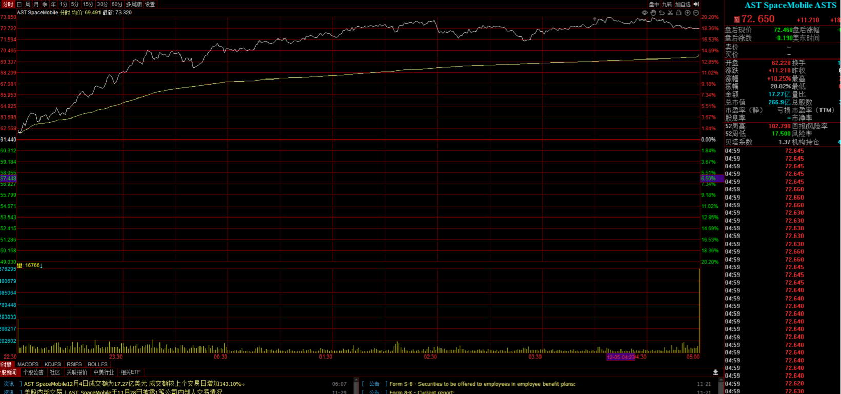Click the 贝塔系数 value 1.37
Image resolution: width=841 pixels, height=394 pixels.
click(x=785, y=142)
